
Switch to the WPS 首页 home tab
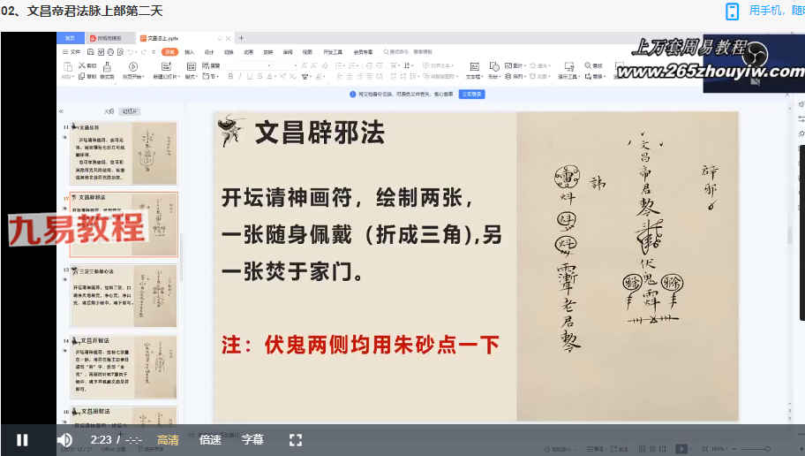[71, 38]
